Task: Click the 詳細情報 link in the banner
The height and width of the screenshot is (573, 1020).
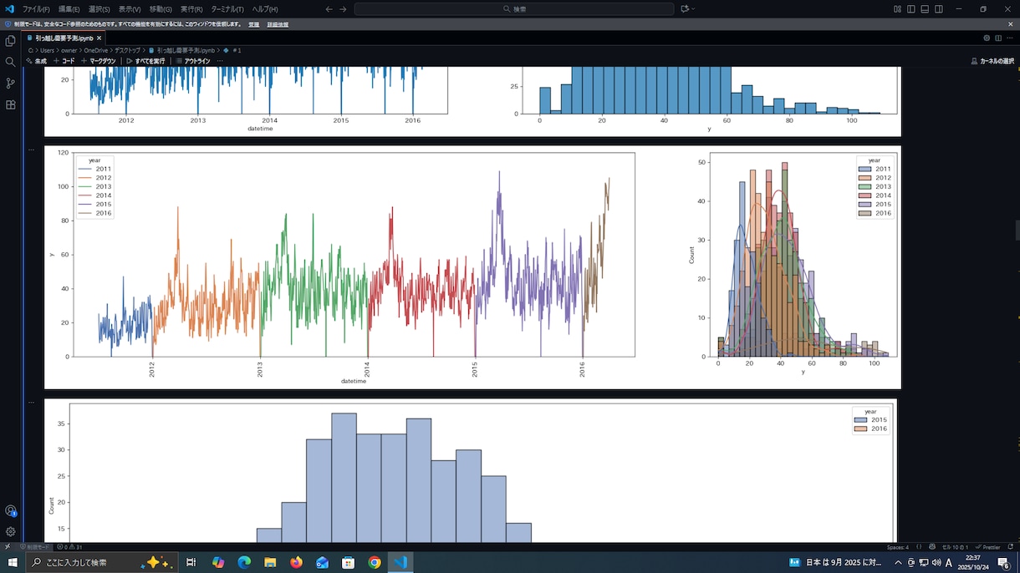Action: pos(278,24)
